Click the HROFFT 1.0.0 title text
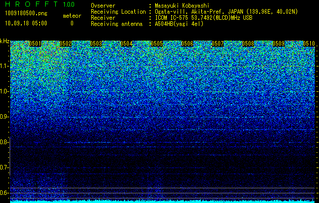The image size is (319, 203). coord(40,4)
